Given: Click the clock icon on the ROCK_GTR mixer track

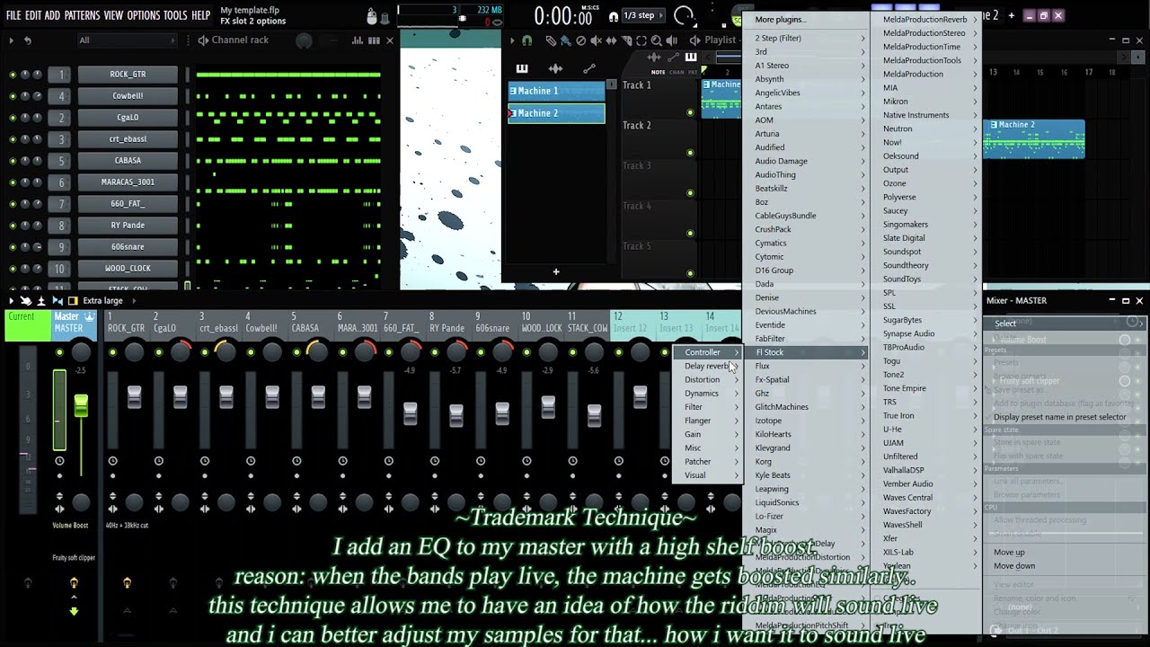Looking at the screenshot, I should 113,461.
